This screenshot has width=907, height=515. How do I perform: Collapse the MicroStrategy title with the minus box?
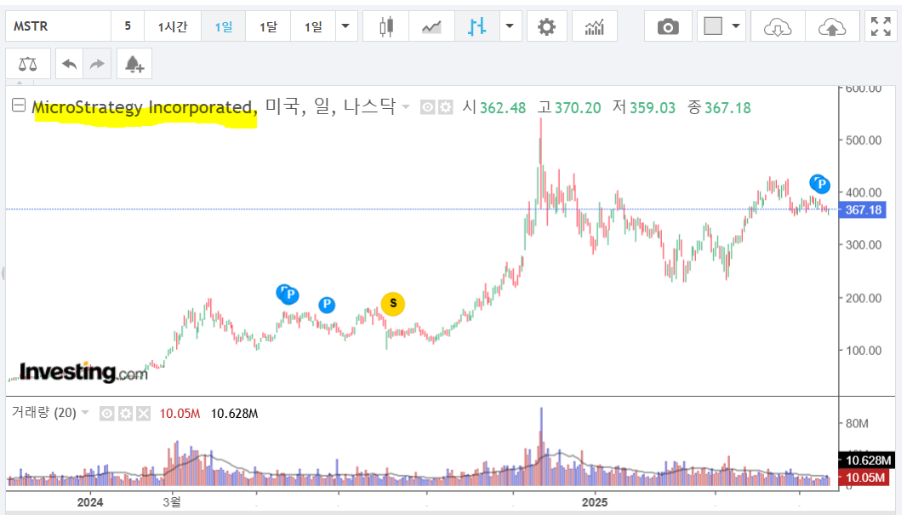point(17,106)
